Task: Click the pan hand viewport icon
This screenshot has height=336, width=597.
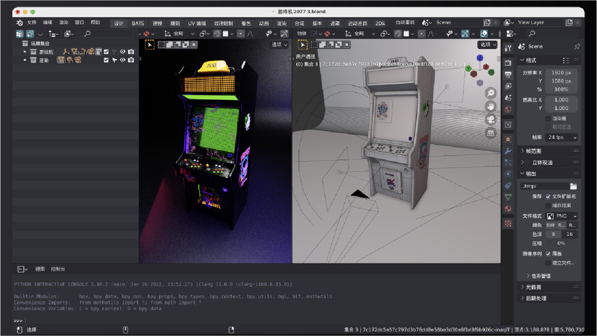Action: (490, 106)
